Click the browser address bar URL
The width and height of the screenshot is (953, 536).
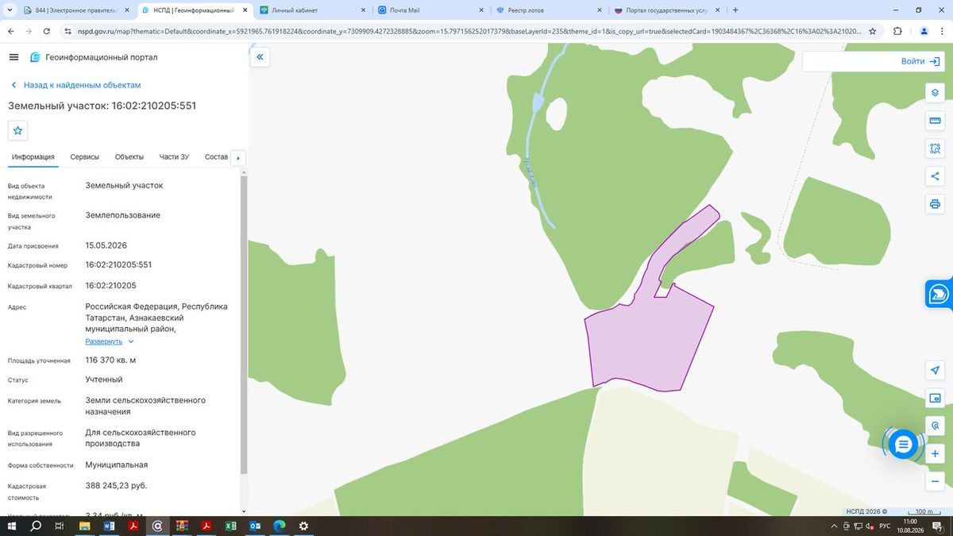coord(468,31)
